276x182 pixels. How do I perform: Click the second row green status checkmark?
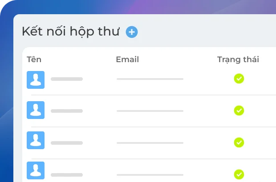click(239, 111)
